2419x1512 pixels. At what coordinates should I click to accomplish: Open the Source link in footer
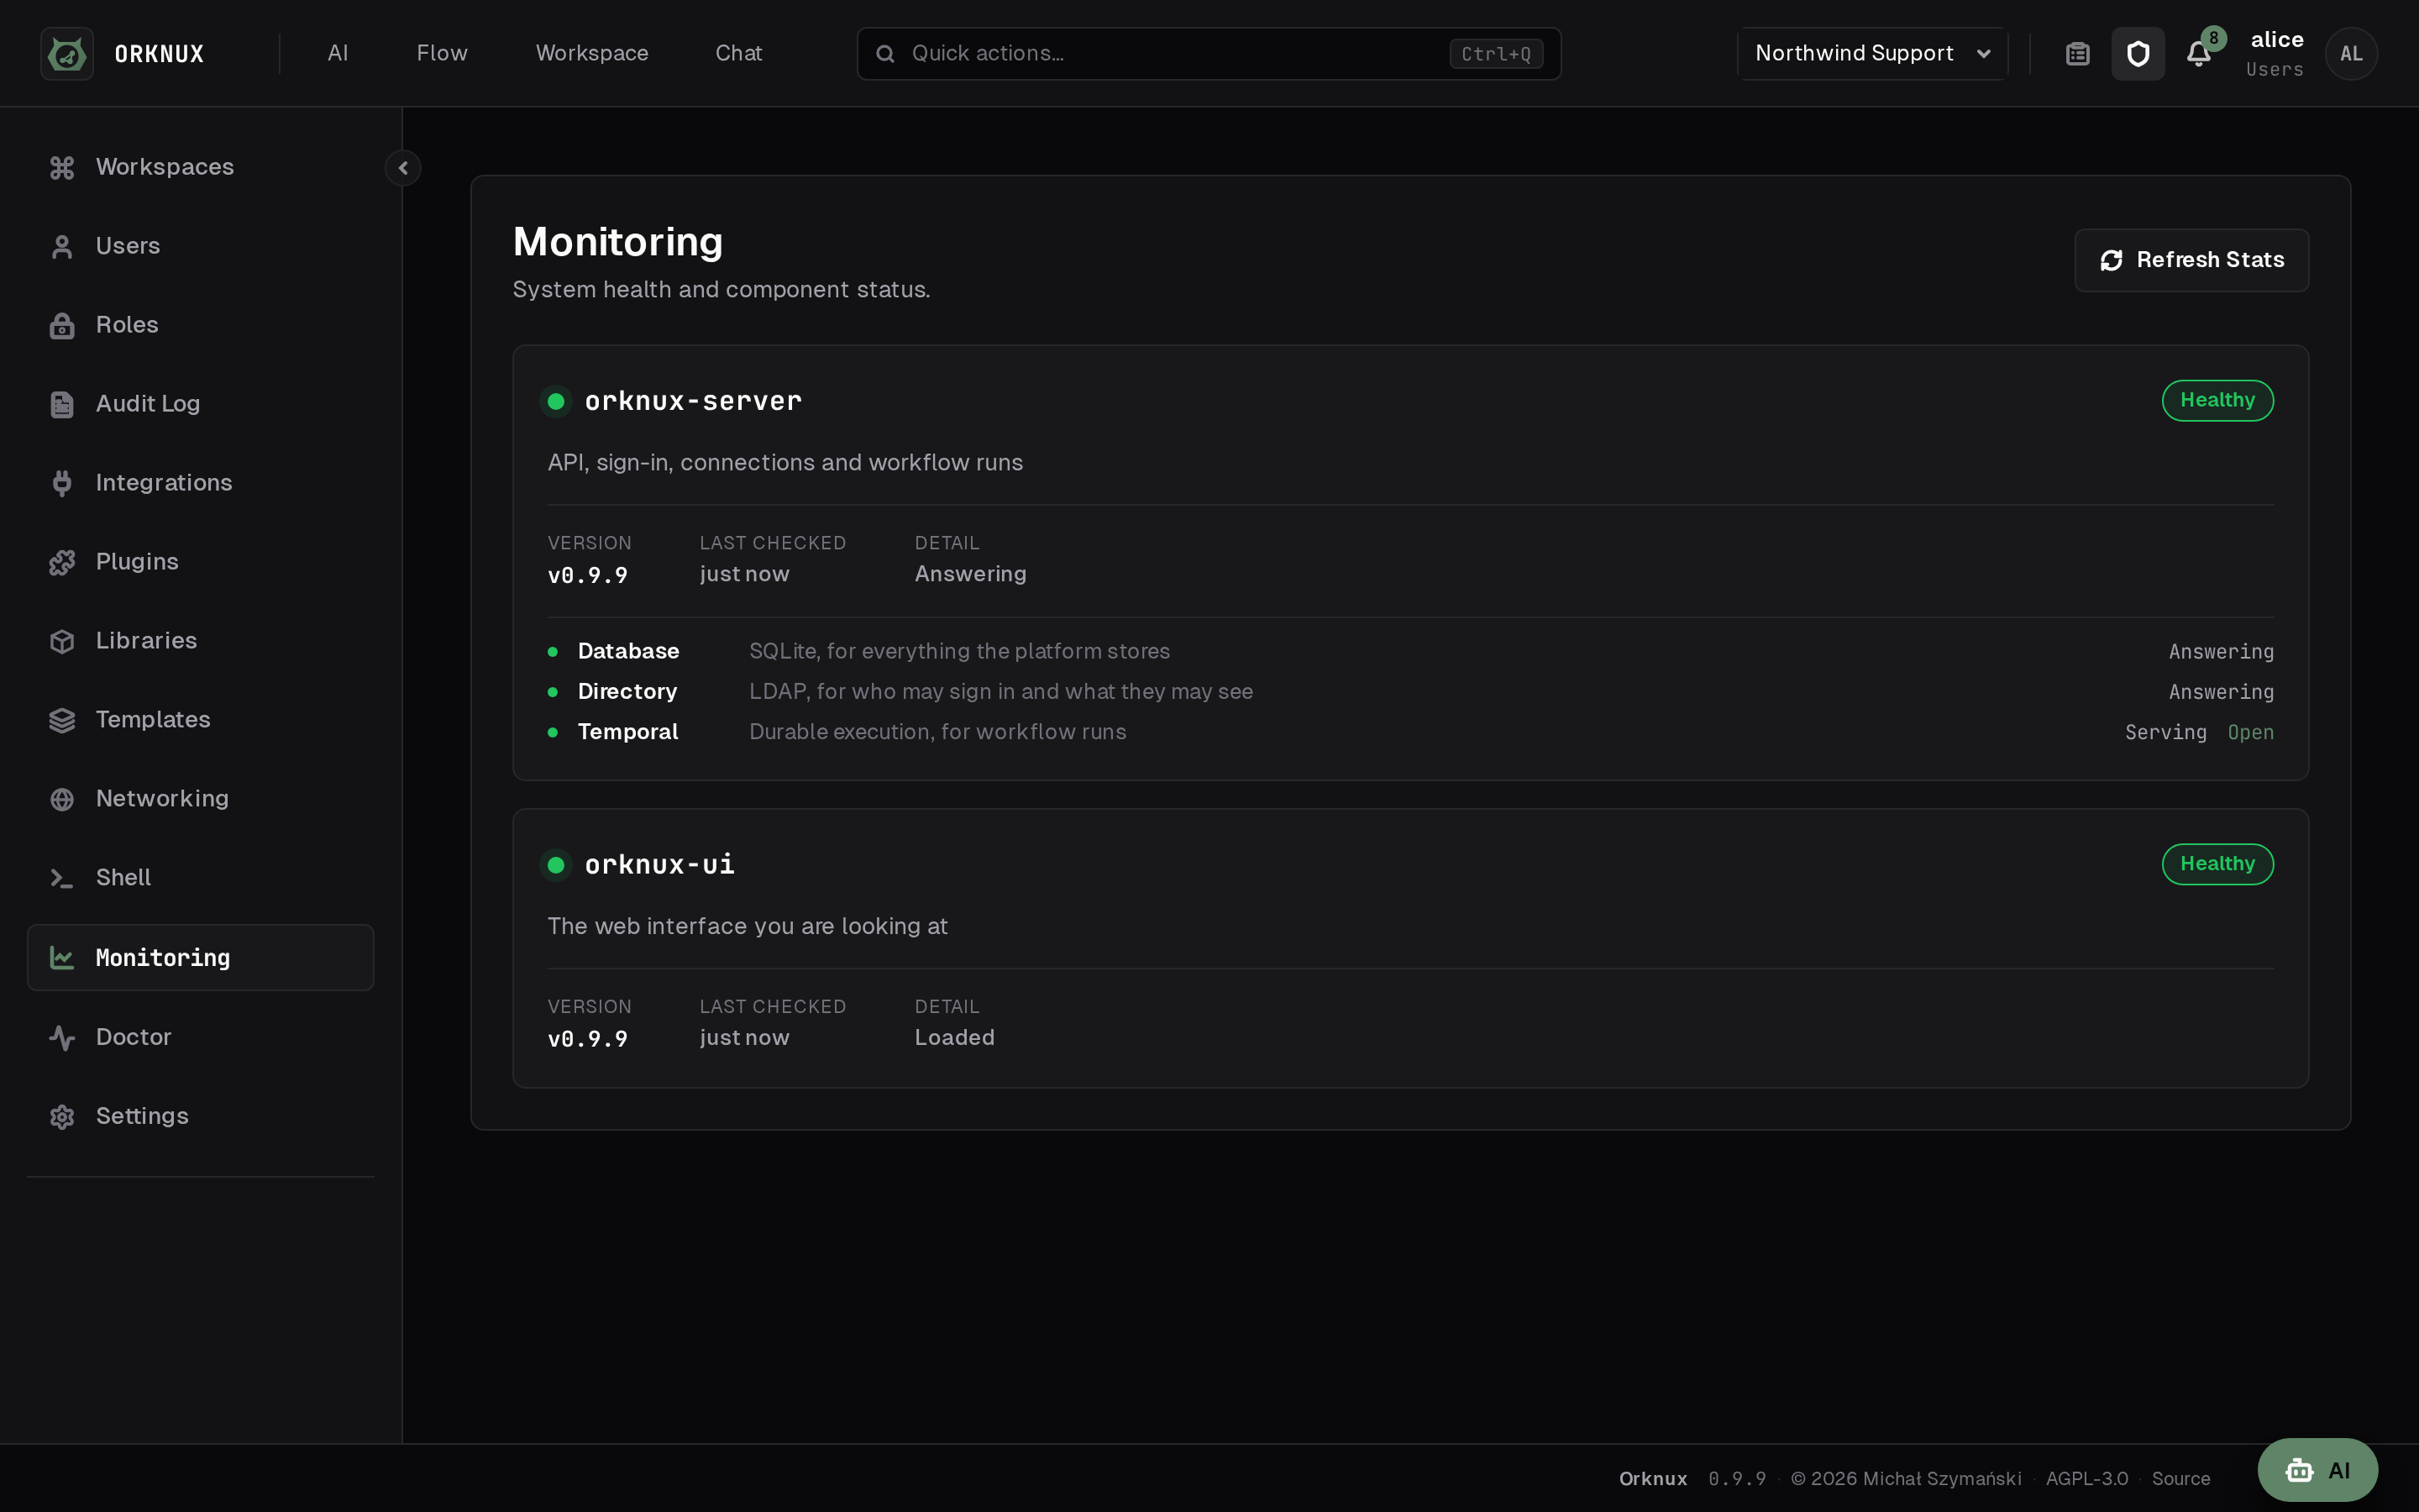click(2180, 1479)
